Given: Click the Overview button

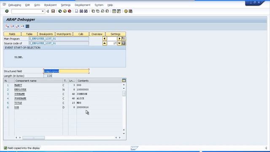Looking at the screenshot, I should (97, 34).
